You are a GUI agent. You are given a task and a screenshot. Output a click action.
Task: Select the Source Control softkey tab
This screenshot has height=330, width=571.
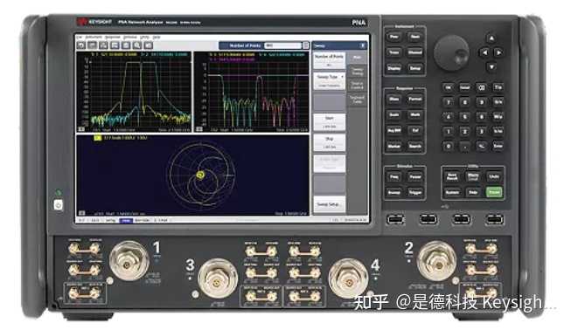[357, 85]
